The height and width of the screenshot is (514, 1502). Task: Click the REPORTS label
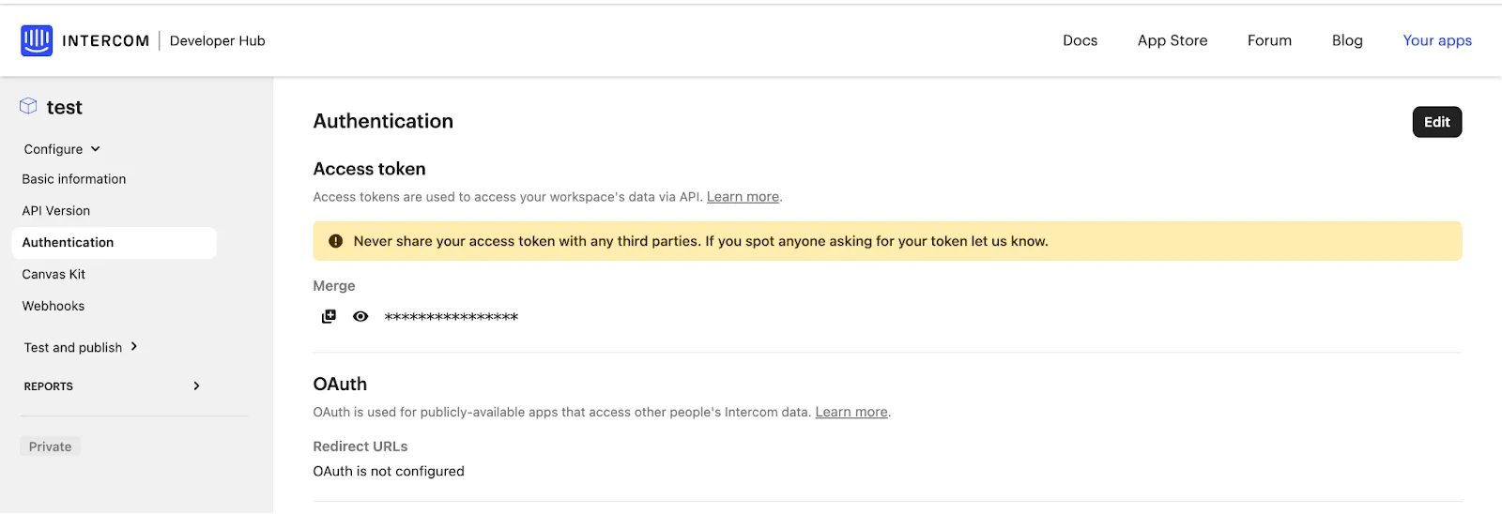[49, 386]
